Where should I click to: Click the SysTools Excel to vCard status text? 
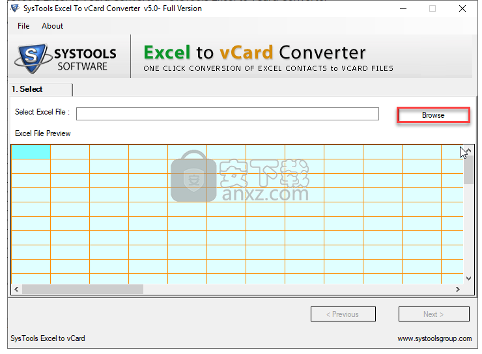48,338
